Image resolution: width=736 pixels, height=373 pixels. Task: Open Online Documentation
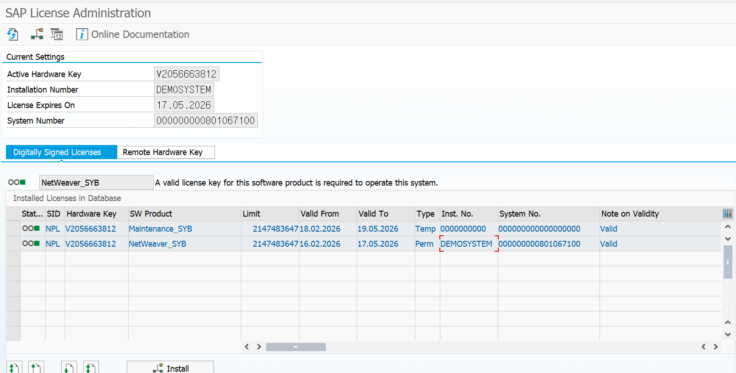coord(132,34)
